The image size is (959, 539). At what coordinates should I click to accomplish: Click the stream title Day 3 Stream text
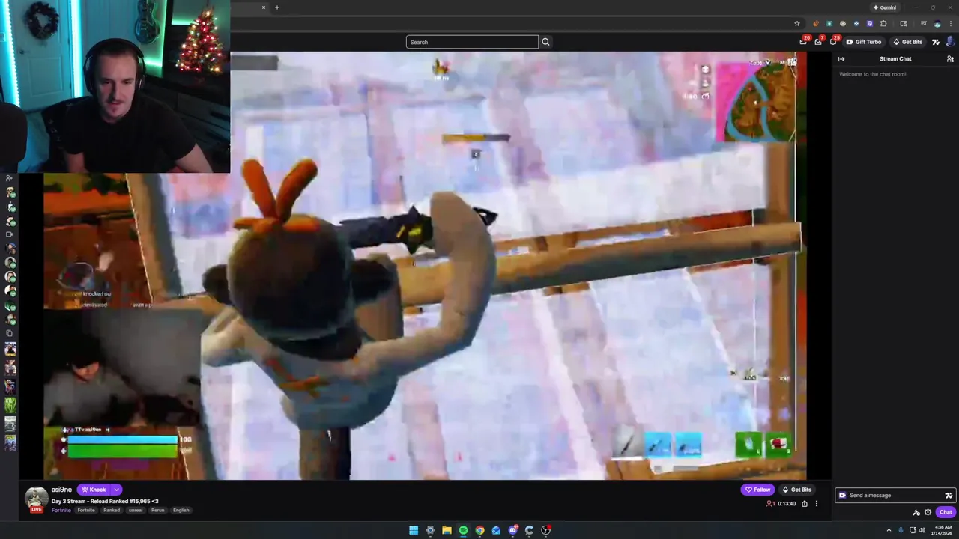point(105,501)
